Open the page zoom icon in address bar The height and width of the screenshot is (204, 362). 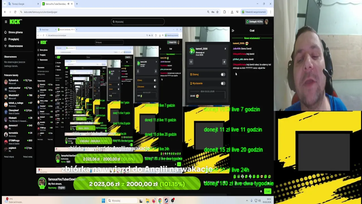(x=208, y=12)
